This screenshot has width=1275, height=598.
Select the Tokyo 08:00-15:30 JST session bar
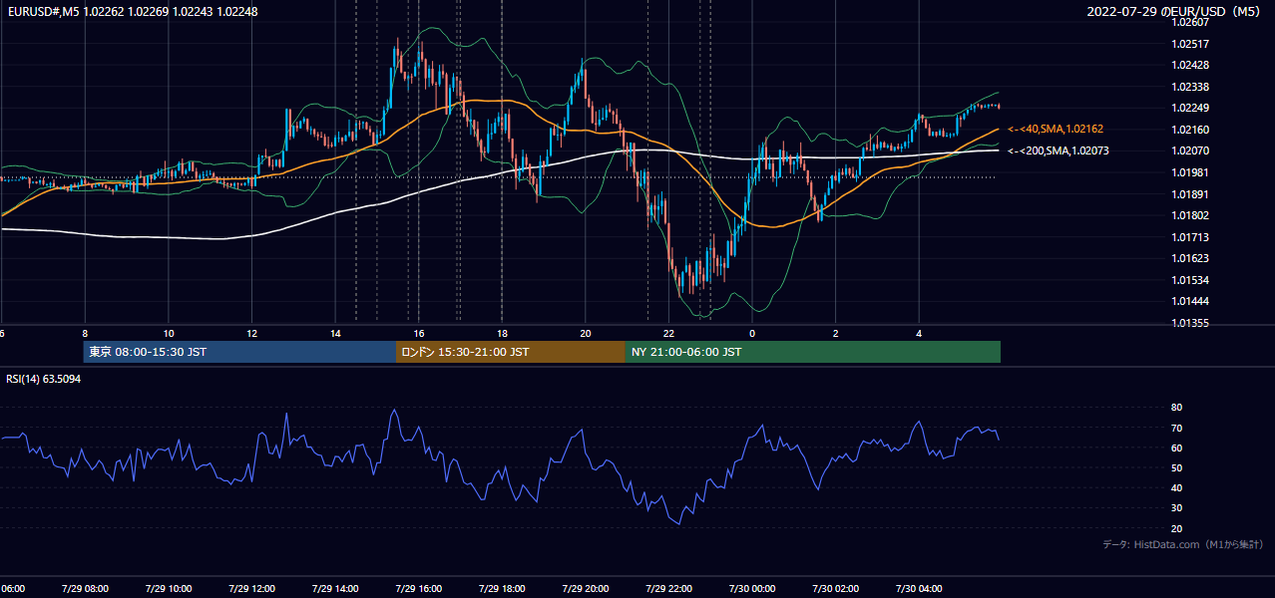(240, 352)
